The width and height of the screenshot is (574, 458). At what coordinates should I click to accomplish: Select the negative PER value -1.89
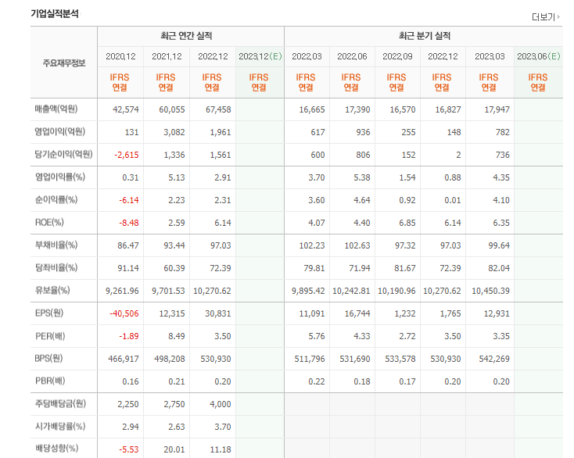pos(129,337)
